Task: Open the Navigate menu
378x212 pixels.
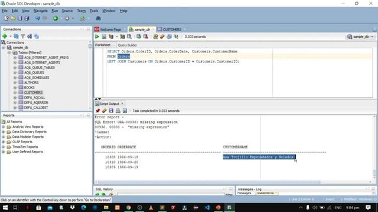Action: 40,11
